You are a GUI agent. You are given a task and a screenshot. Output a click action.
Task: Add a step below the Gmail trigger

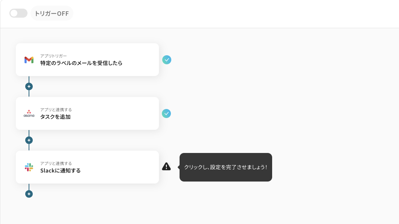click(29, 86)
